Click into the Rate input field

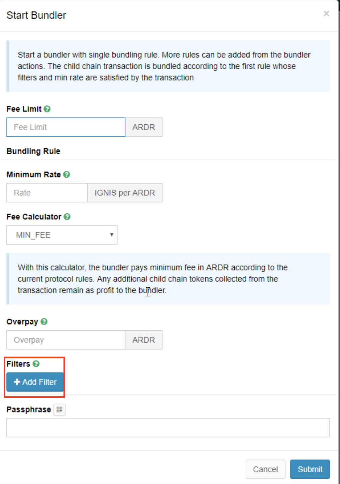pos(47,193)
